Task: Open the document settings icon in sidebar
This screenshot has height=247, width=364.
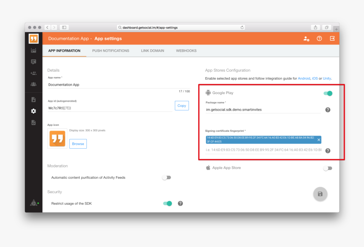Action: [x=33, y=123]
